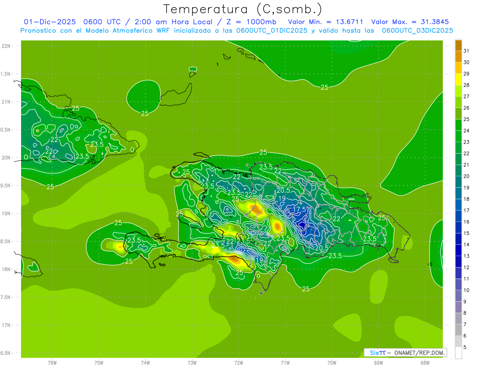Click the "17.5" contour label on map
Screen dimensions: 477x368
299,209
